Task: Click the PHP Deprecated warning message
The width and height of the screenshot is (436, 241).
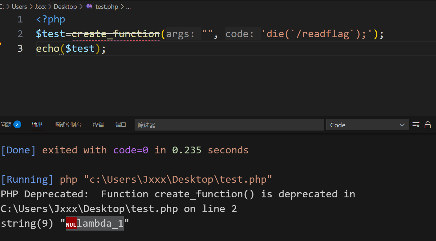Action: [178, 201]
